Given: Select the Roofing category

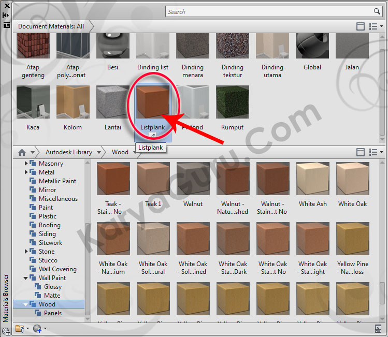Looking at the screenshot, I should pyautogui.click(x=49, y=225).
